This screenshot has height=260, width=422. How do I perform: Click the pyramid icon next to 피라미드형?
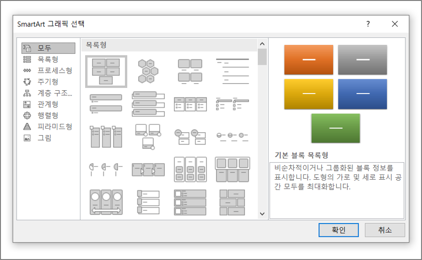point(27,127)
